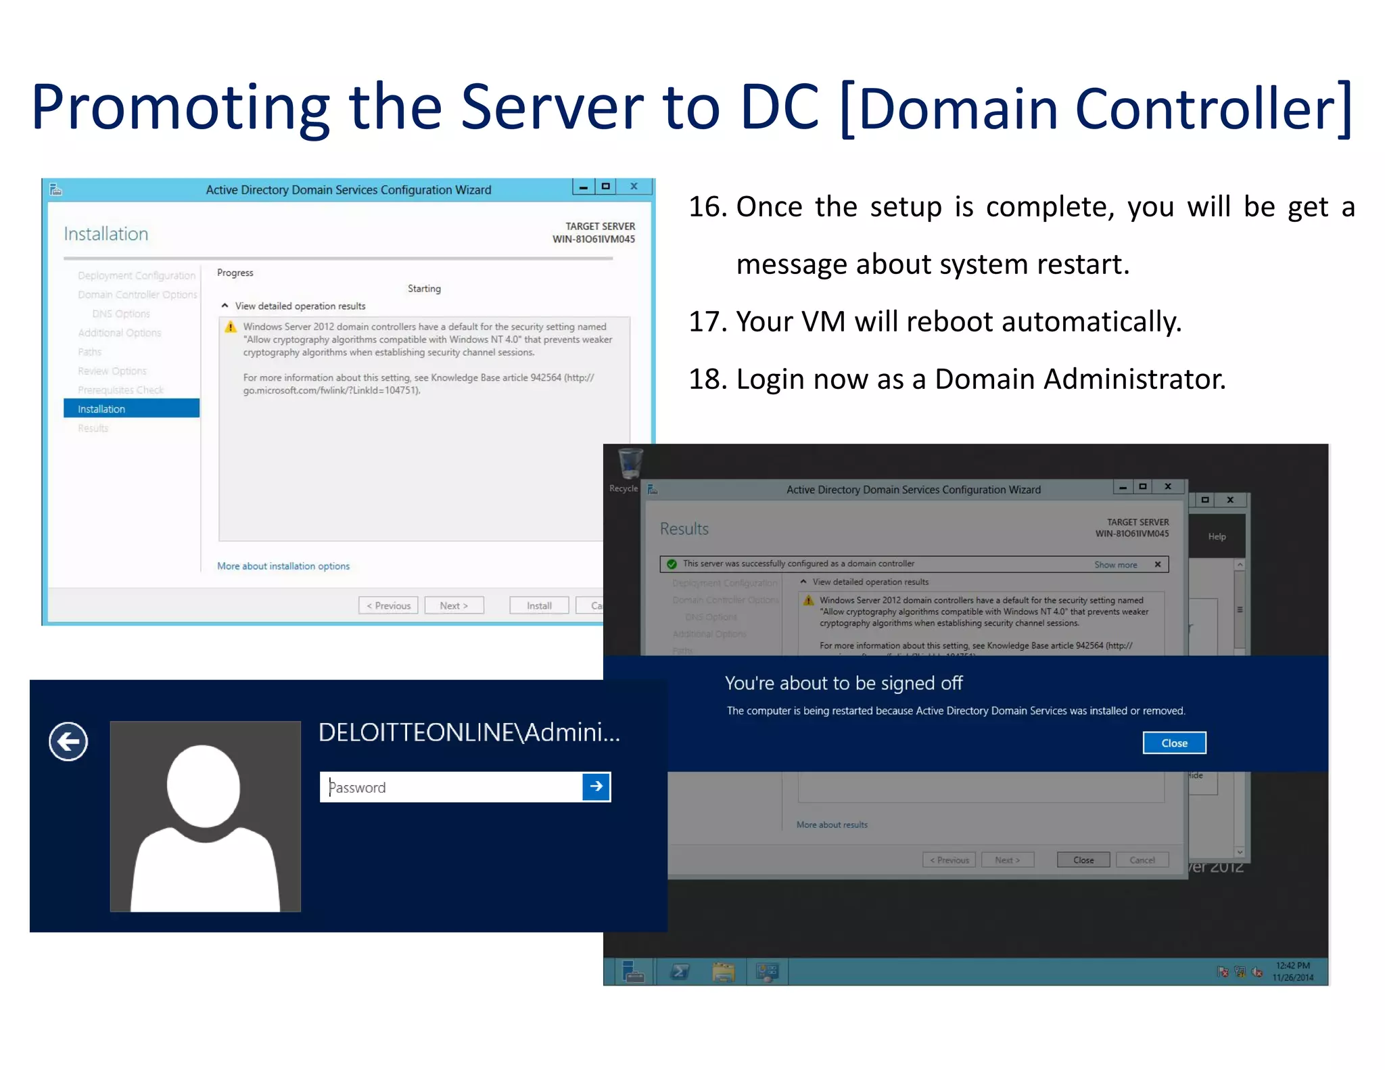The height and width of the screenshot is (1070, 1385).
Task: Select Review Options in Installation wizard sidebar
Action: [112, 371]
